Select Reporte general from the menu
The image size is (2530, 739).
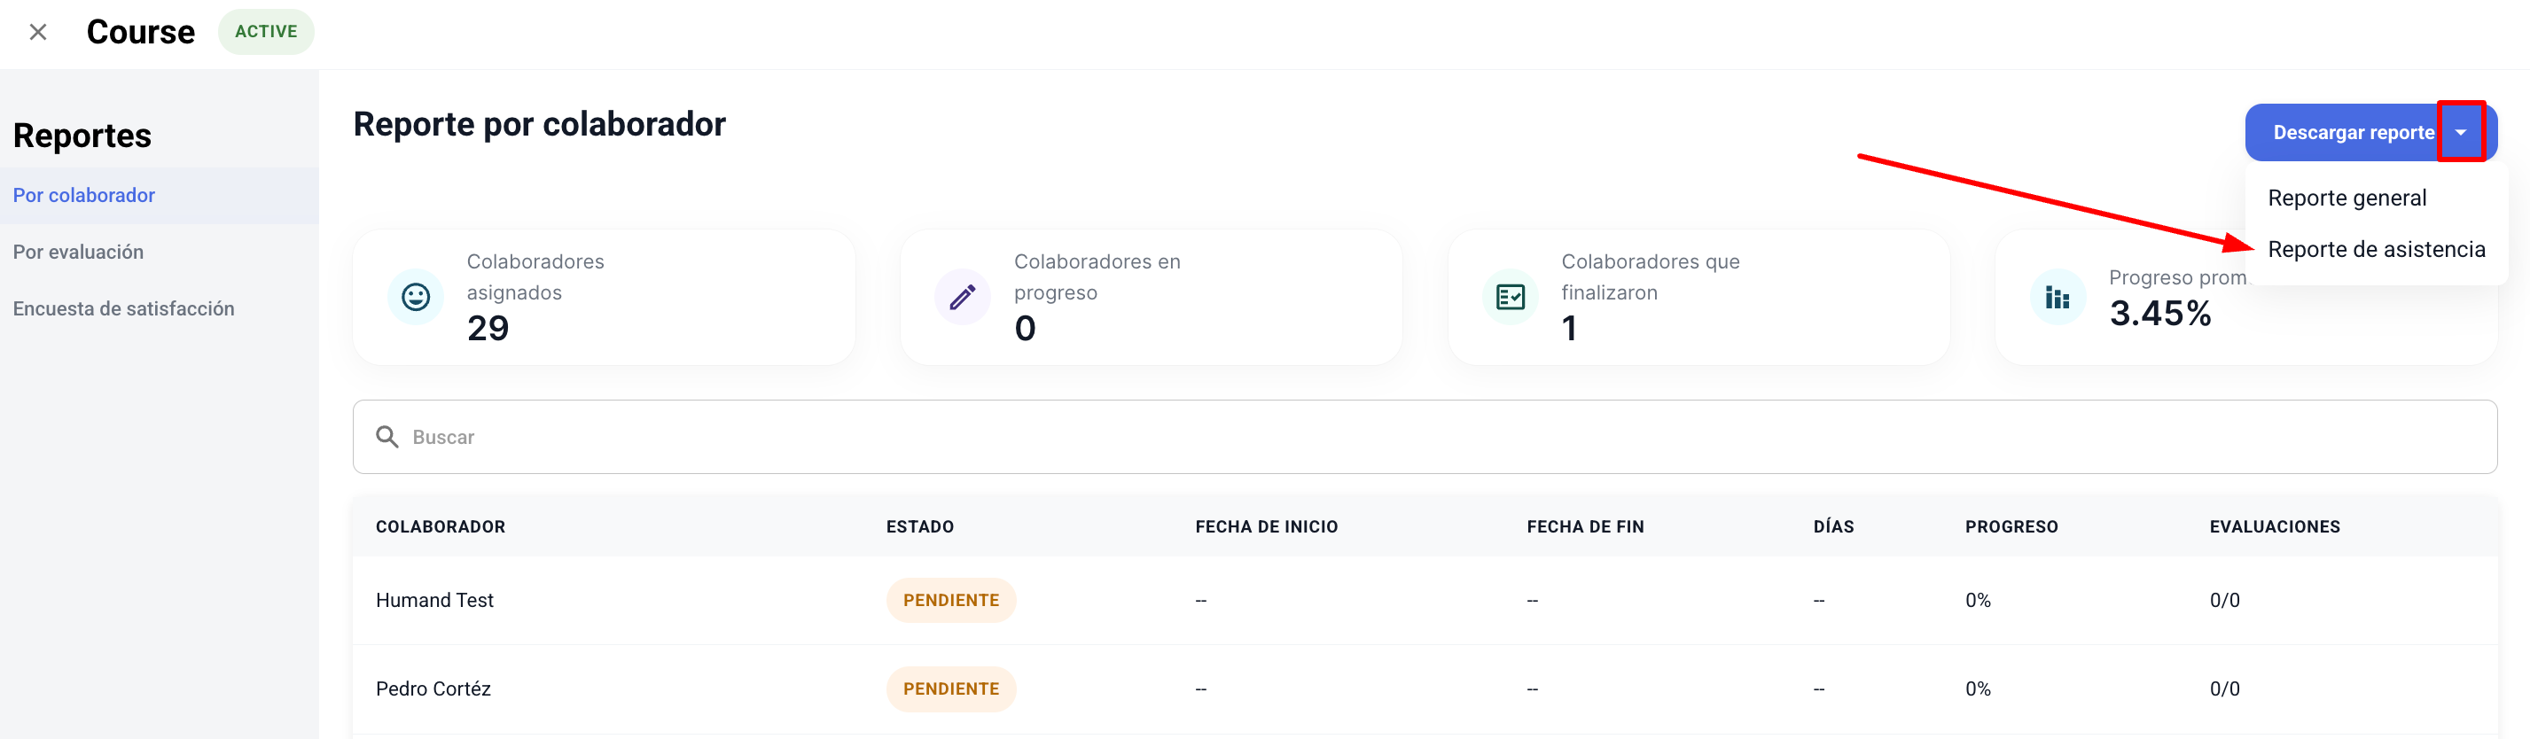click(2346, 198)
